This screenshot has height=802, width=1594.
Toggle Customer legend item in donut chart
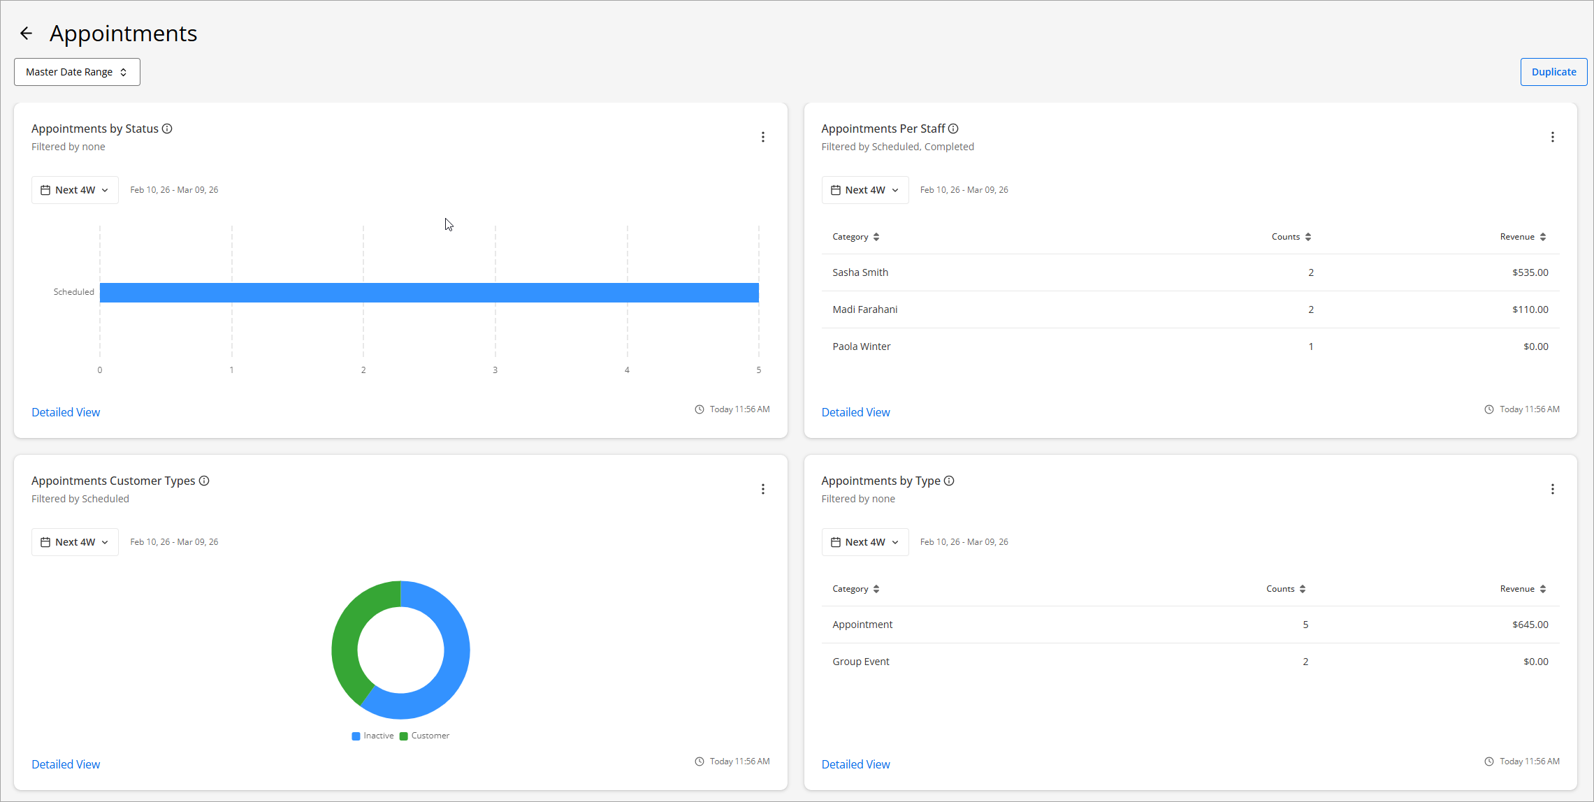[x=424, y=736]
